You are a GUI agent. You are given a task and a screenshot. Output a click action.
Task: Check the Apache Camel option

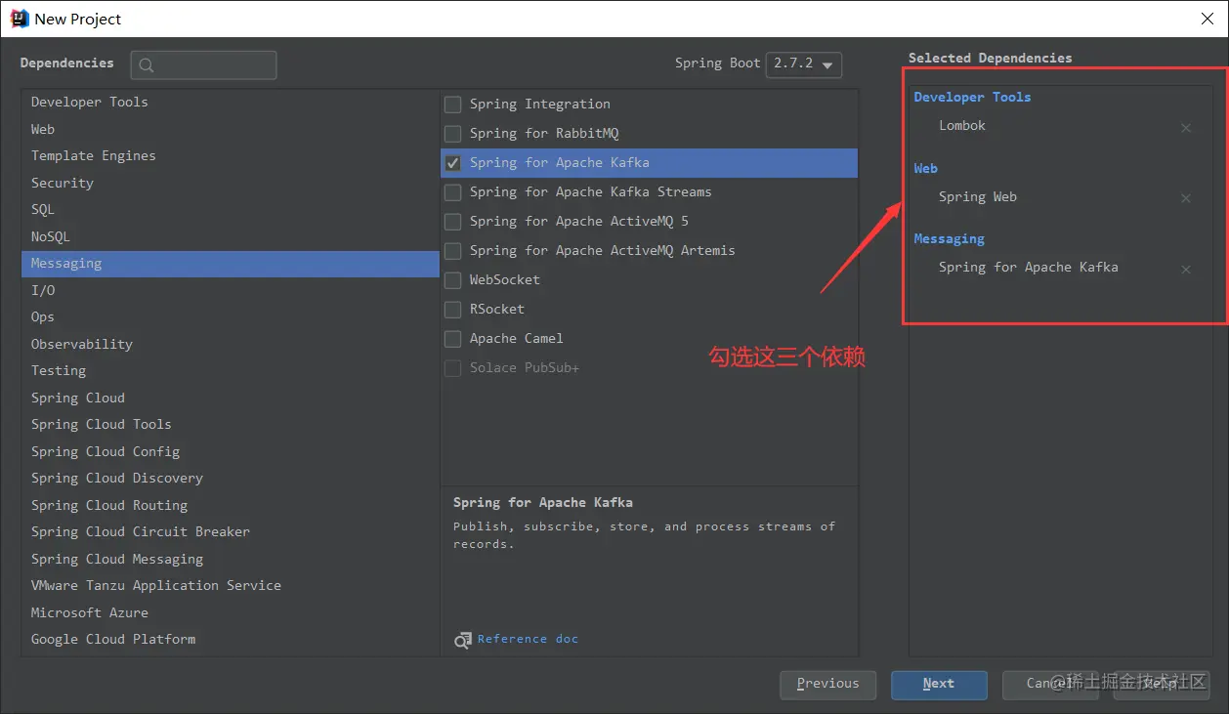(452, 339)
